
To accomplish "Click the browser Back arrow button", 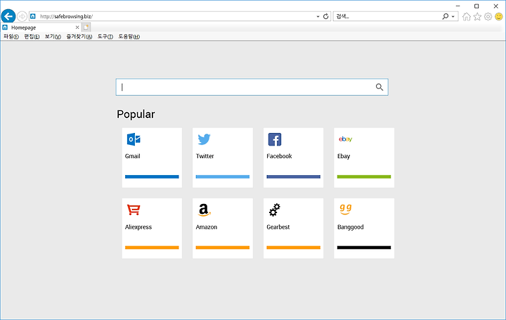I will tap(8, 16).
